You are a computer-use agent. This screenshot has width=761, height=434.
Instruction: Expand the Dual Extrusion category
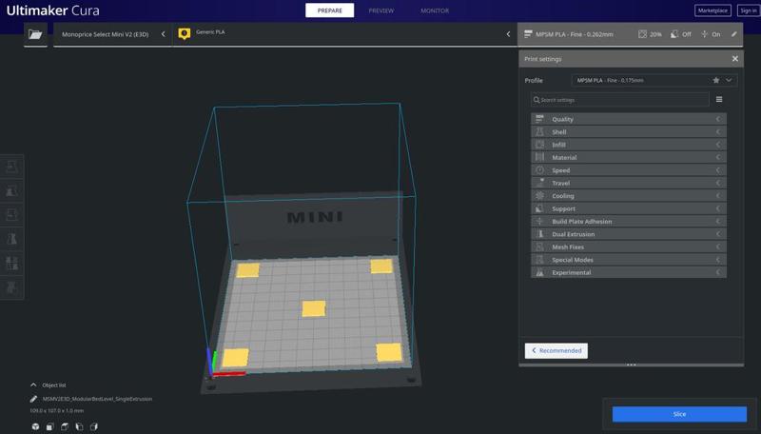coord(629,234)
